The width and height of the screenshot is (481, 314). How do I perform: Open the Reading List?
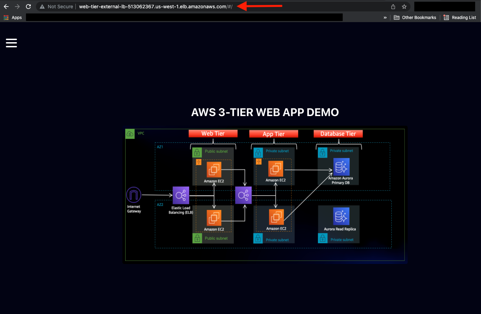click(460, 17)
